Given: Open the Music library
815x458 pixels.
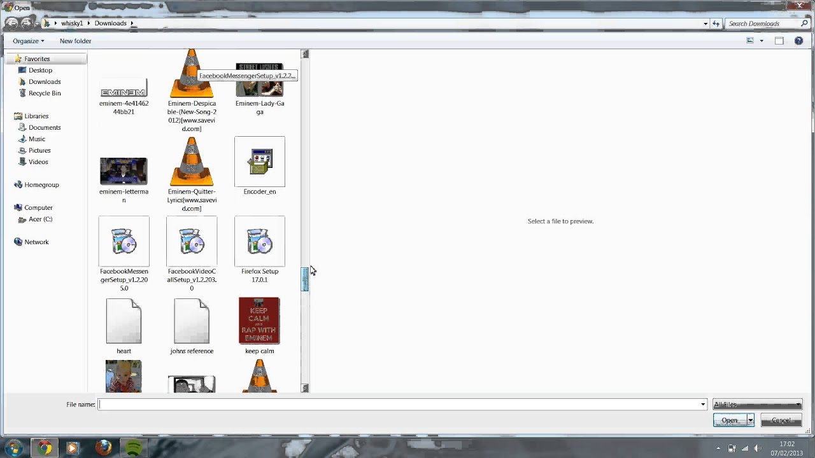Looking at the screenshot, I should [37, 139].
